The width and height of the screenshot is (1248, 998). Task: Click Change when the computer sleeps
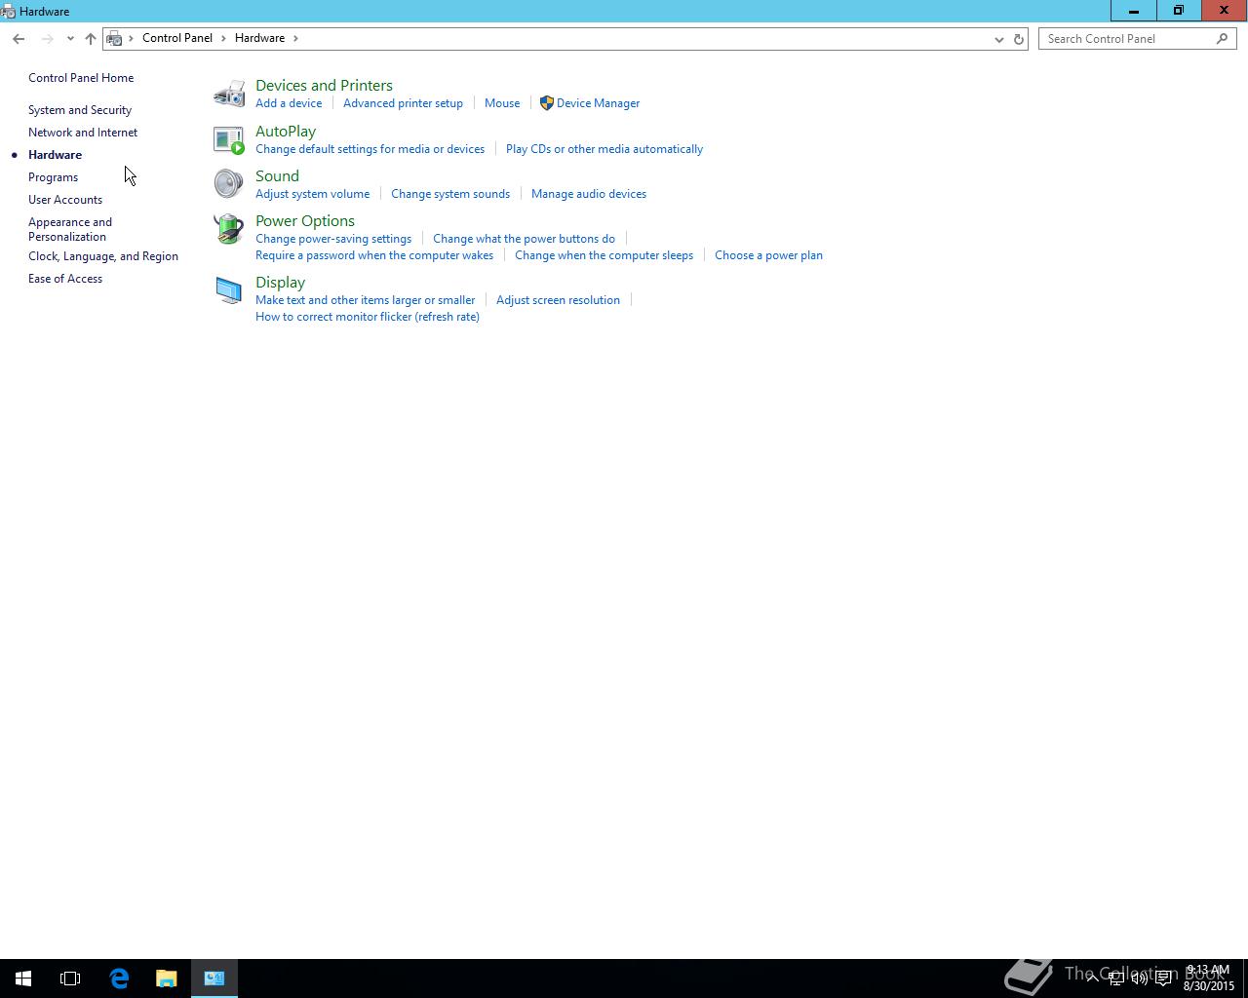pyautogui.click(x=604, y=255)
